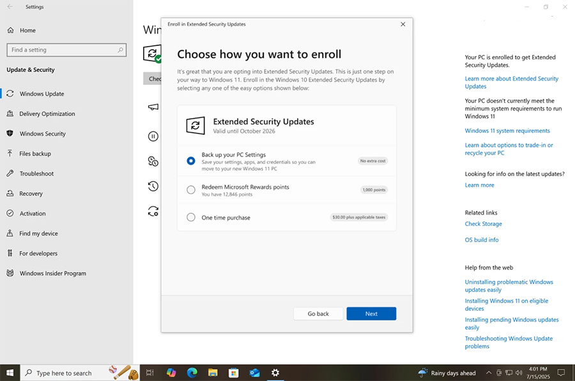Open Copilot from the taskbar
575x381 pixels.
pyautogui.click(x=171, y=372)
